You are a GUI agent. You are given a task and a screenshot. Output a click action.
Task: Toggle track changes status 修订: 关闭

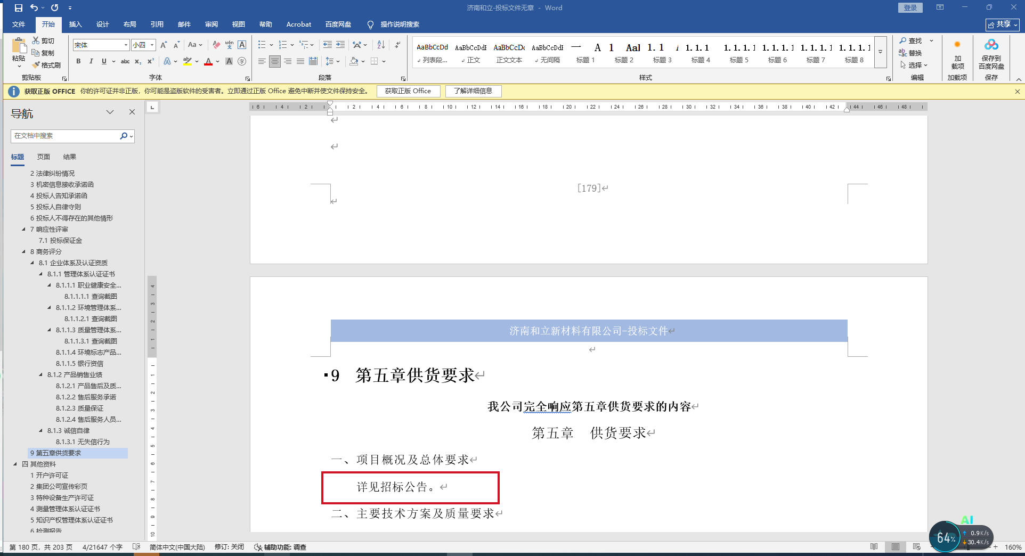(229, 547)
